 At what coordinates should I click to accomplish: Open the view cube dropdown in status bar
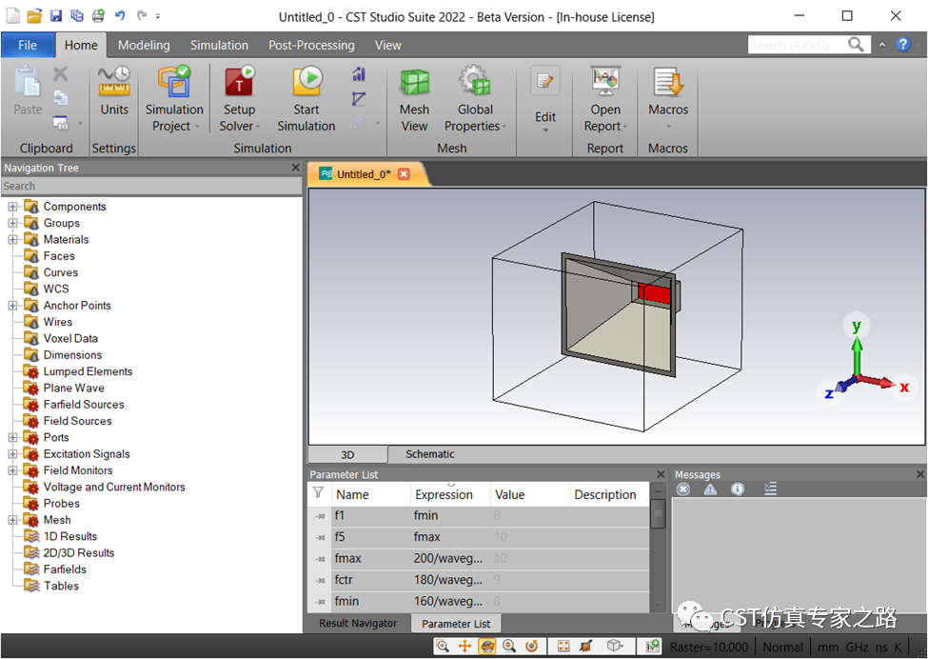(x=616, y=646)
